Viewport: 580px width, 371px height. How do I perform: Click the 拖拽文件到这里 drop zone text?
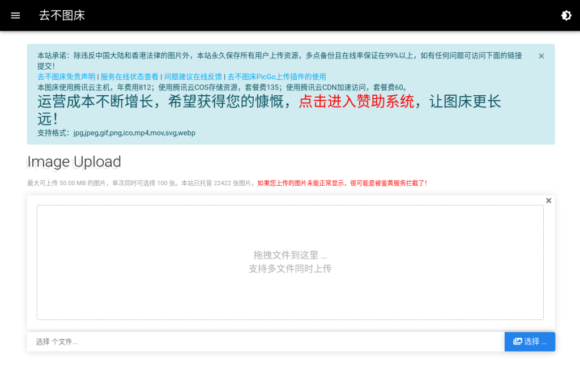point(290,255)
